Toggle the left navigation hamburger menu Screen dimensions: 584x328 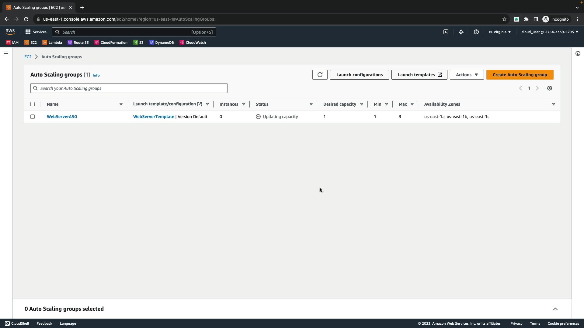pyautogui.click(x=6, y=53)
